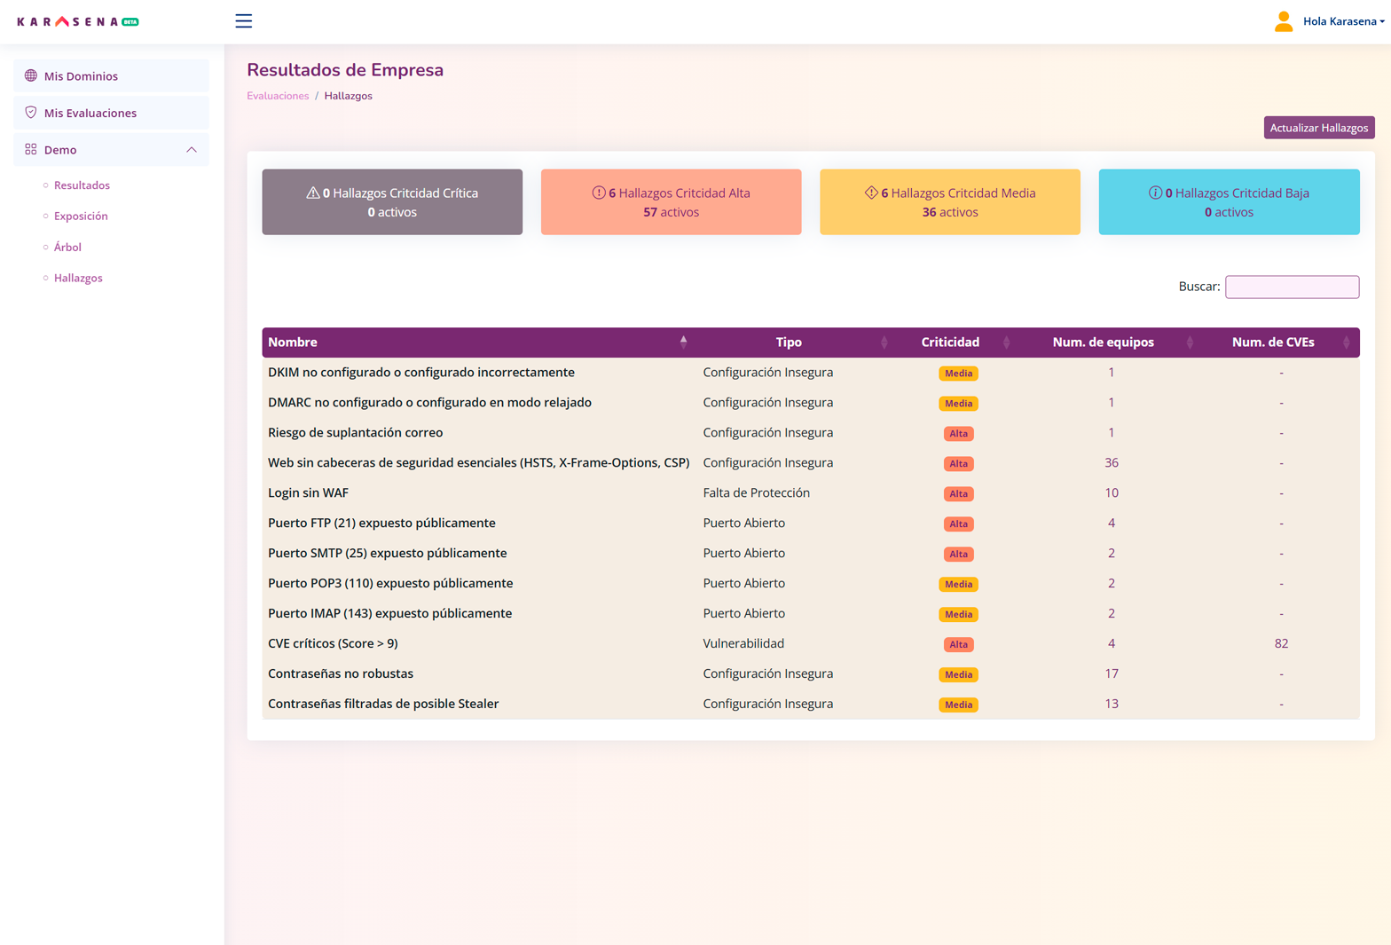Follow the Evaluaciones breadcrumb link
Viewport: 1391px width, 945px height.
tap(278, 96)
